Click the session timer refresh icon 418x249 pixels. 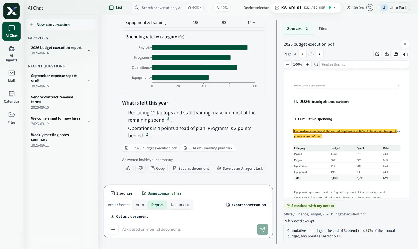point(370,8)
